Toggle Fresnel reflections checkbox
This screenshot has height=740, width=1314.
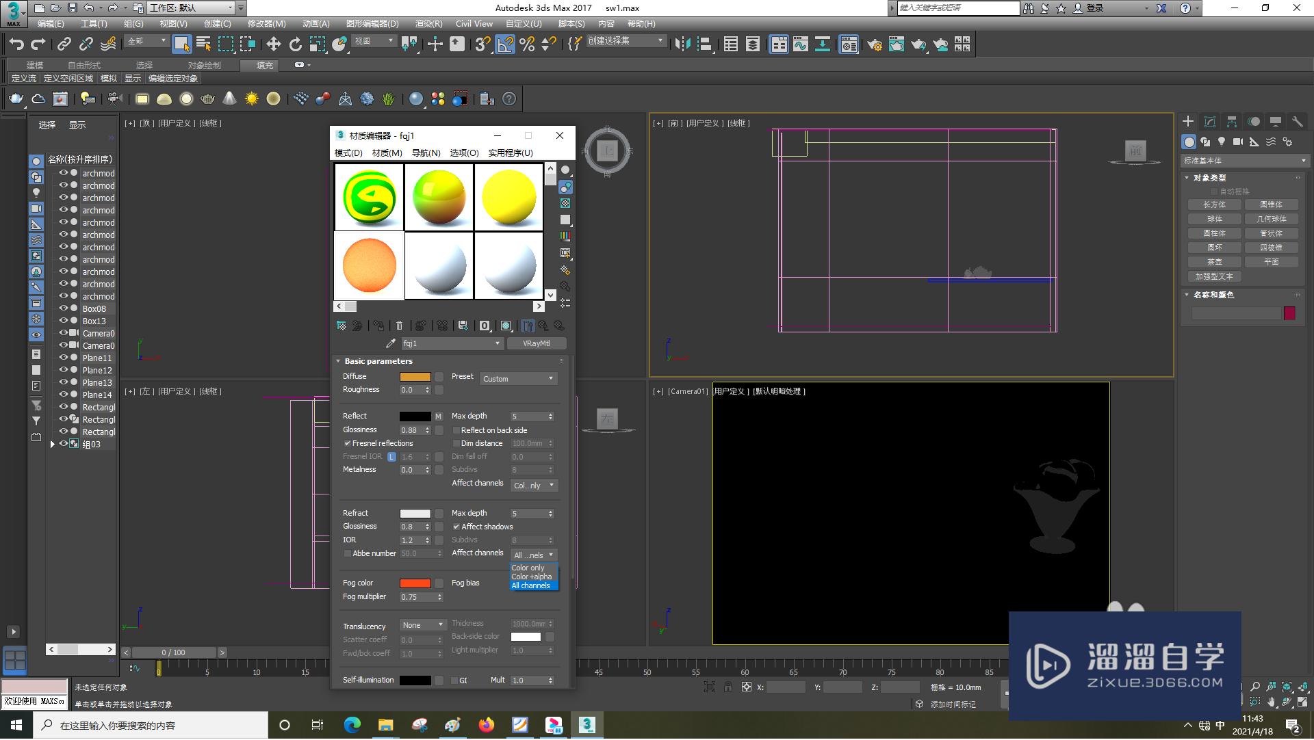click(x=346, y=443)
